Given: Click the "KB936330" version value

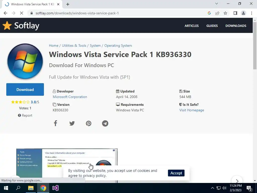Looking at the screenshot, I should pos(60,110).
